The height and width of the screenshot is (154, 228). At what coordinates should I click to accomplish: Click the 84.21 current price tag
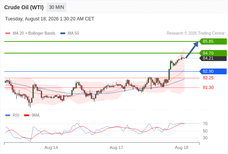click(x=213, y=59)
